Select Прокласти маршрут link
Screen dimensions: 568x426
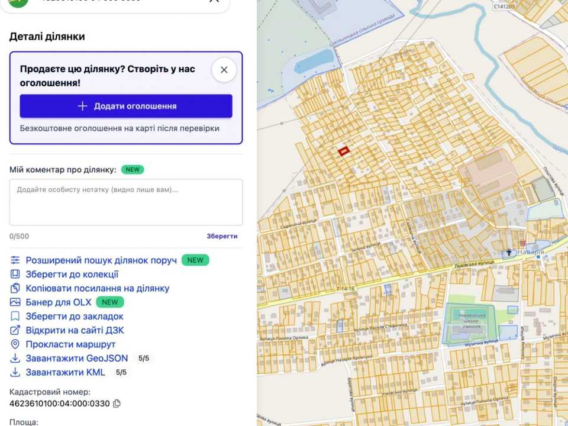(x=70, y=344)
